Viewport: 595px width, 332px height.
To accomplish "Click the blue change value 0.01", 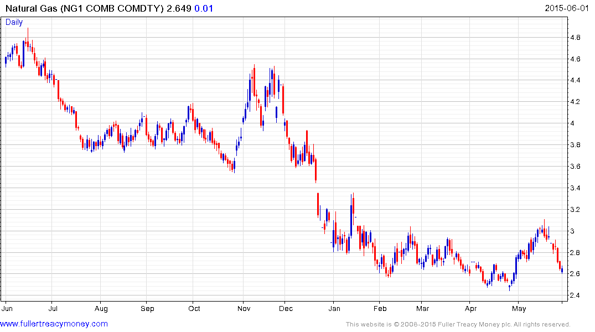I will (204, 8).
